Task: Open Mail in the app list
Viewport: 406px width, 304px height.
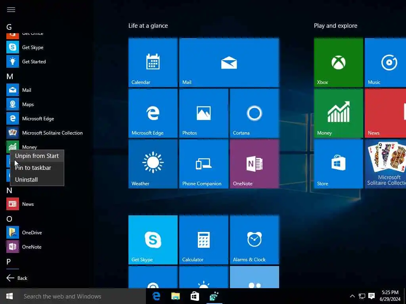Action: [19, 90]
